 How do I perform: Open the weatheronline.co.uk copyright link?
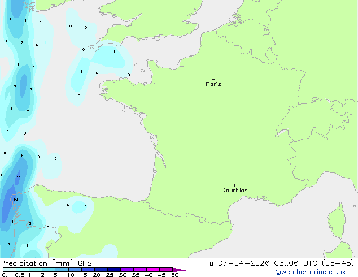click(311, 272)
